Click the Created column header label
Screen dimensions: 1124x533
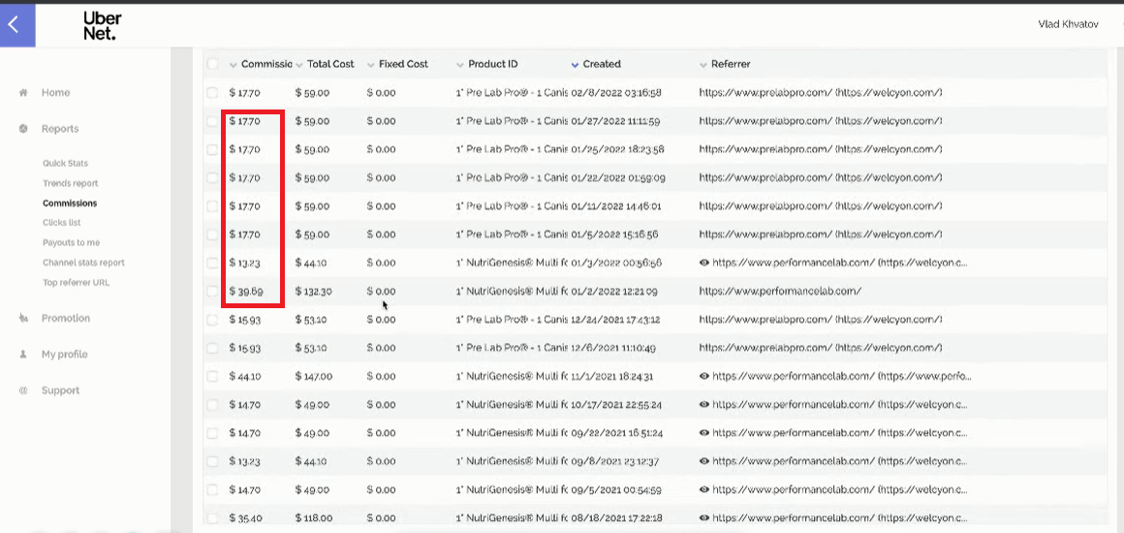(602, 64)
